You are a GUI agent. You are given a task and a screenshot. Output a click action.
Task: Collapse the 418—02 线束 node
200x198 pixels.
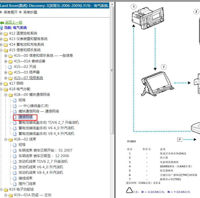6,139
